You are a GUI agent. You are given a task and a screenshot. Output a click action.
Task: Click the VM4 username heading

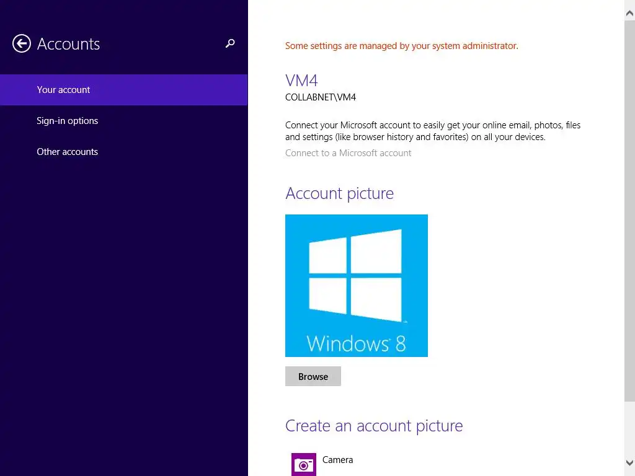pos(302,81)
